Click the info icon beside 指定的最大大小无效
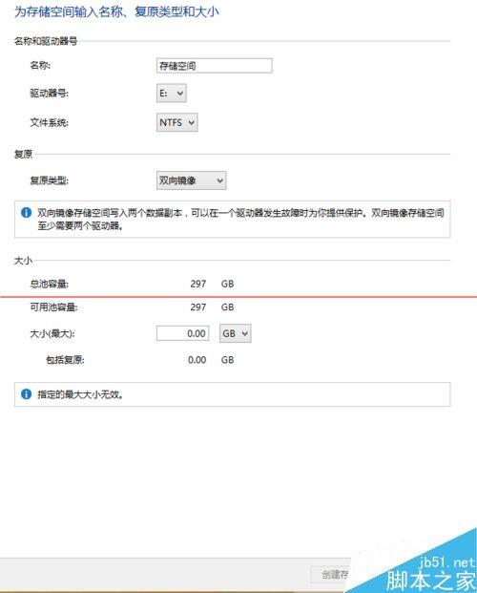The height and width of the screenshot is (593, 477). pos(26,394)
